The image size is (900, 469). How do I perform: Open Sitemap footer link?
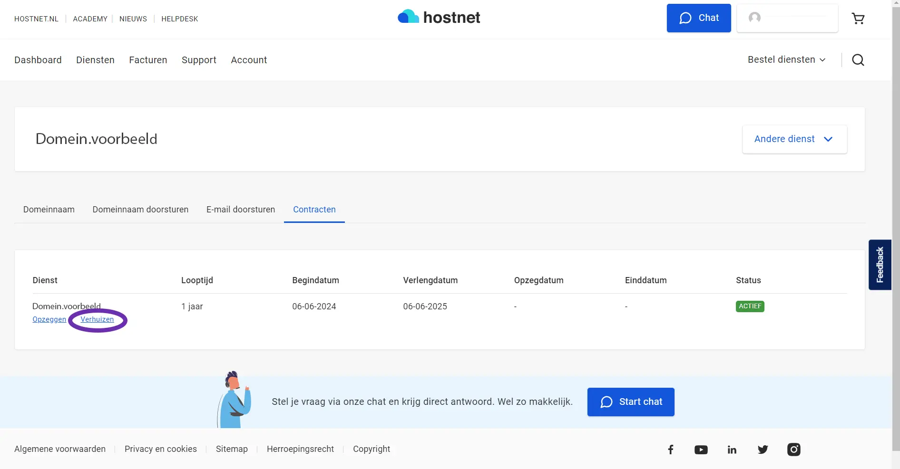click(232, 449)
